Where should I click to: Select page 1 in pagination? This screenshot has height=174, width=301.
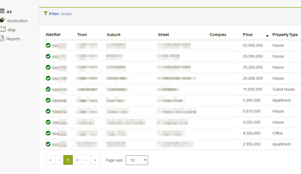coord(68,160)
